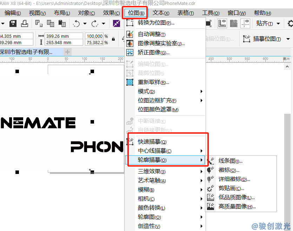
Task: Add new document tab with plus button
Action: (x=68, y=52)
